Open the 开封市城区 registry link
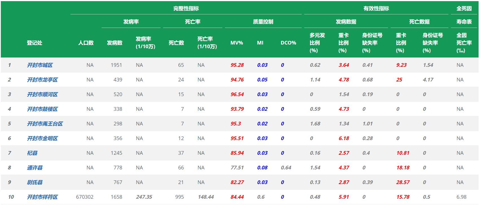Image resolution: width=480 pixels, height=208 pixels. [x=40, y=65]
